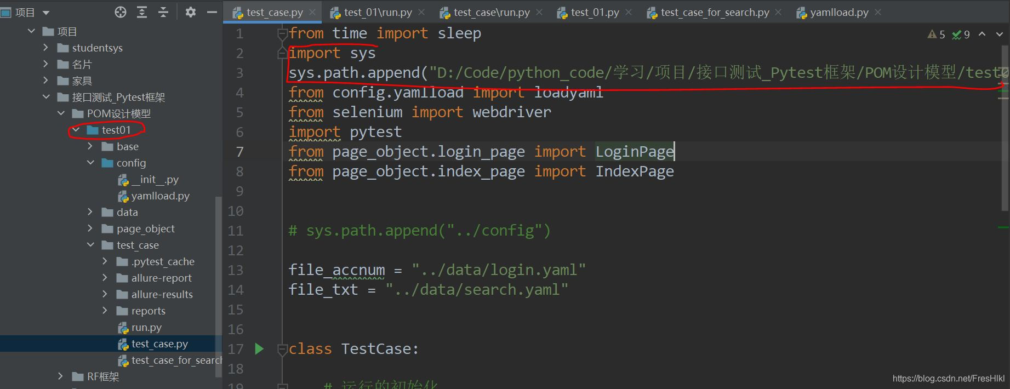Click loadyaml identifier on line 4
The image size is (1010, 389).
(x=568, y=93)
